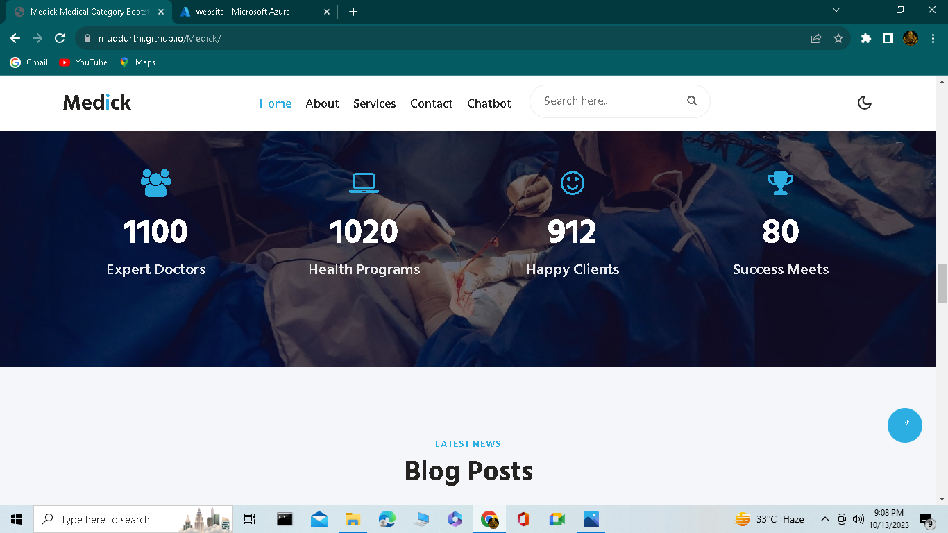Viewport: 948px width, 533px height.
Task: Click the bookmark star in address bar
Action: point(839,38)
